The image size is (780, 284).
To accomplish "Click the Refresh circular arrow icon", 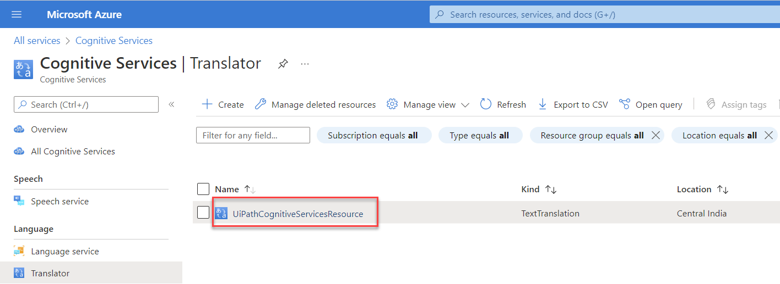I will point(485,104).
